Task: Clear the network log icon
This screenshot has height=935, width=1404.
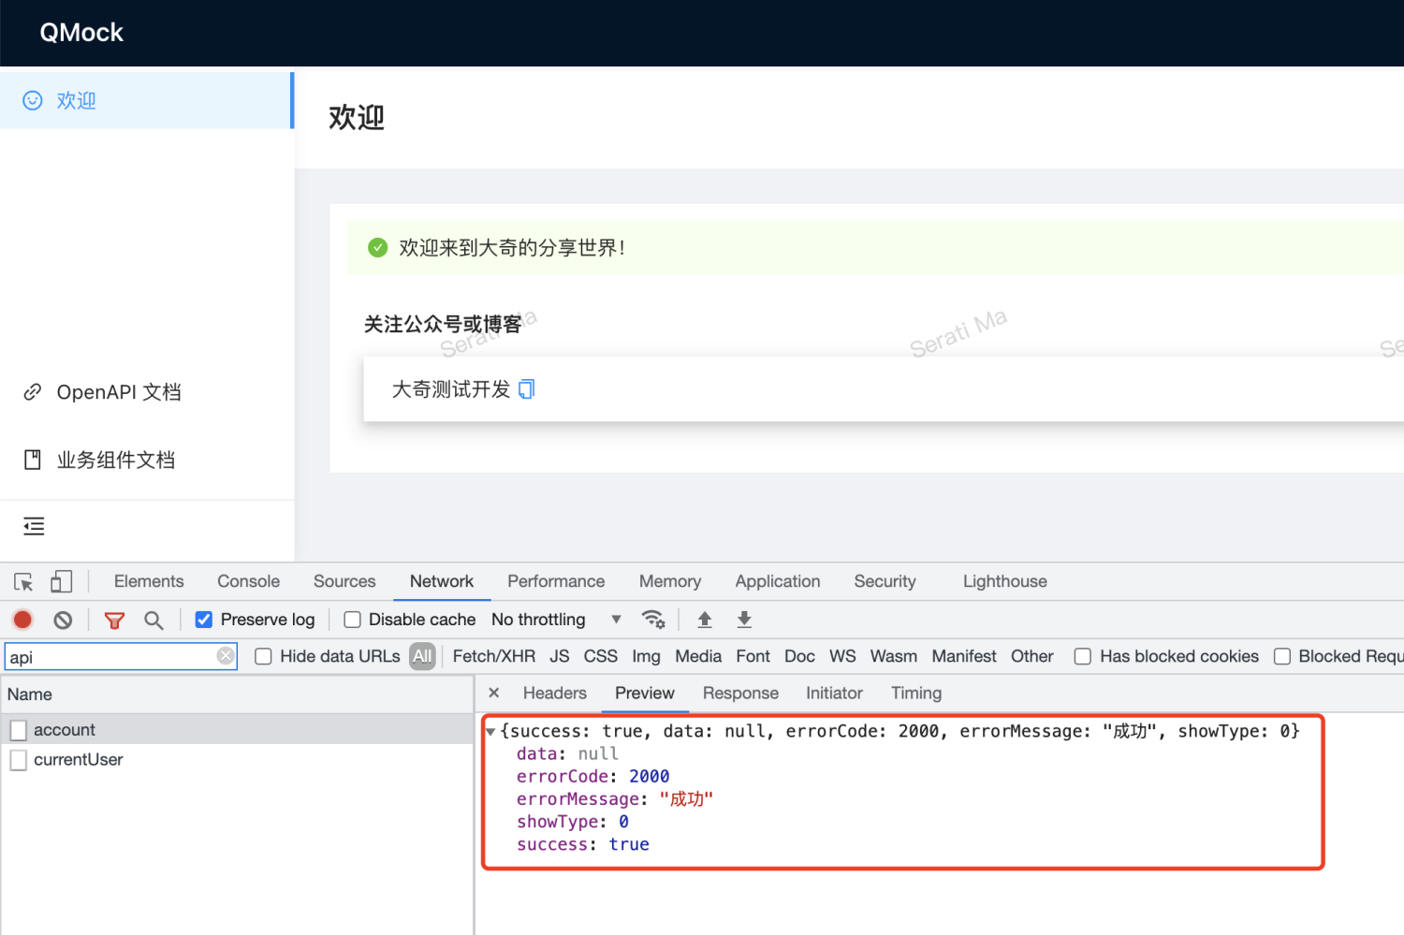Action: [63, 620]
